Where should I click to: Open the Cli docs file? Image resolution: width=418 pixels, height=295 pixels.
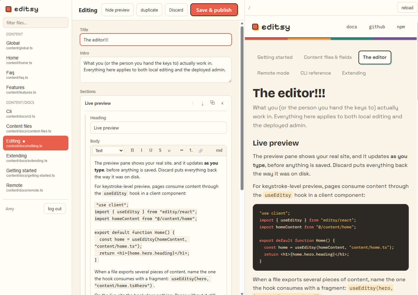pos(36,114)
